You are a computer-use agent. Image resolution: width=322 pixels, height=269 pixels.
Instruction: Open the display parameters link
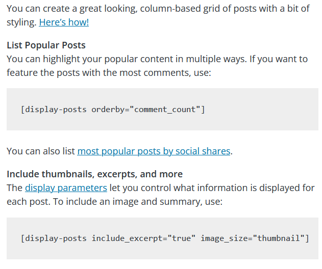click(66, 187)
